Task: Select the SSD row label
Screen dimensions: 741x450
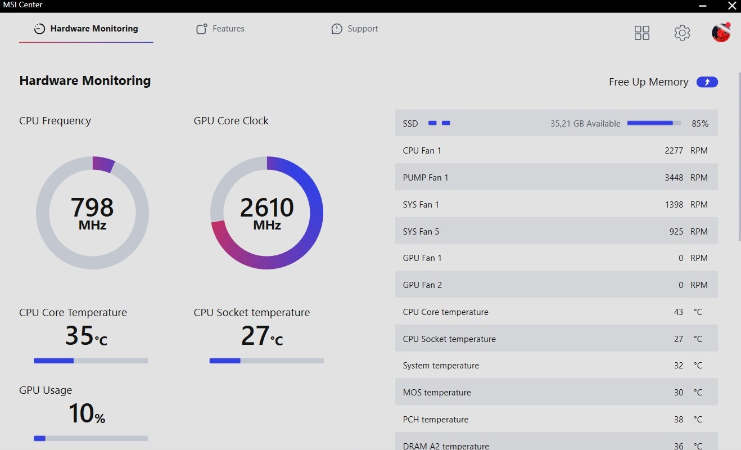Action: click(x=410, y=123)
